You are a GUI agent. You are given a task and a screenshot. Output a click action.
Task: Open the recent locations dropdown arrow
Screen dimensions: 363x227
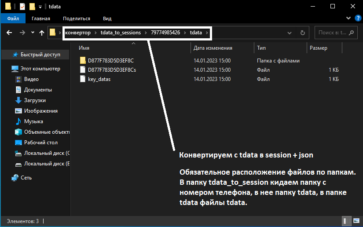coord(33,33)
